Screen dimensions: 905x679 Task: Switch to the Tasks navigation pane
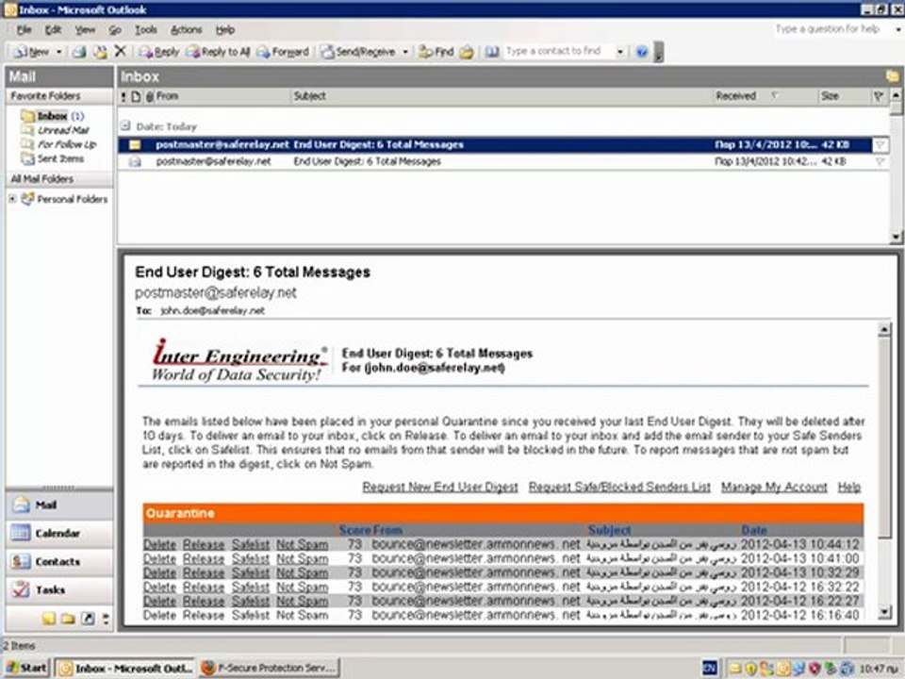click(58, 590)
